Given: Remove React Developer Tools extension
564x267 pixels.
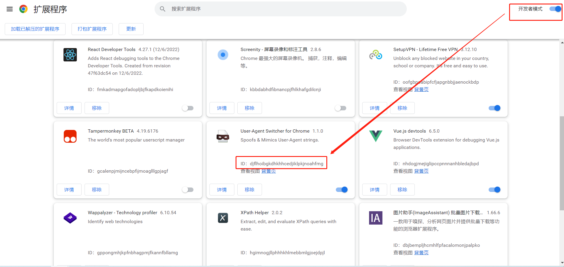Looking at the screenshot, I should coord(97,108).
